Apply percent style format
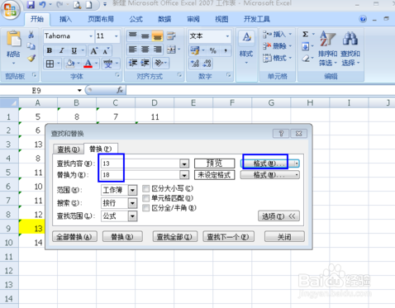Image resolution: width=395 pixels, height=308 pixels. pyautogui.click(x=213, y=50)
